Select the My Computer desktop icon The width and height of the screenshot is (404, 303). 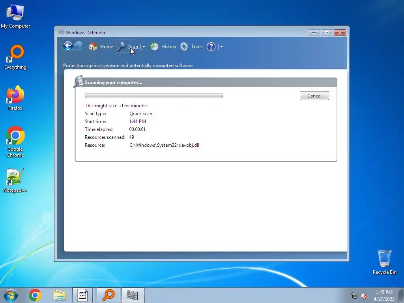pyautogui.click(x=15, y=17)
